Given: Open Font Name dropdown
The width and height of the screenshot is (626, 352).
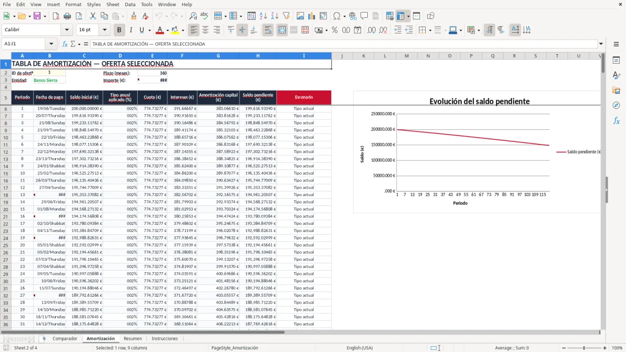Looking at the screenshot, I should pos(66,30).
